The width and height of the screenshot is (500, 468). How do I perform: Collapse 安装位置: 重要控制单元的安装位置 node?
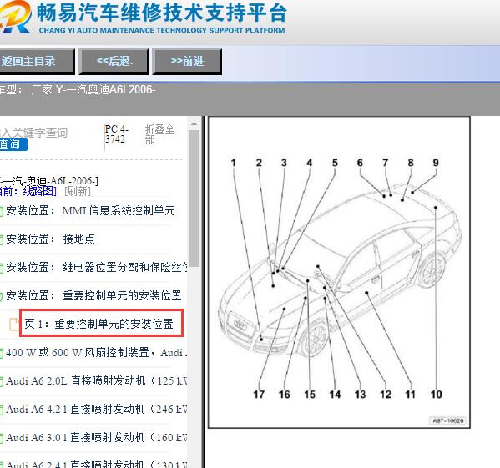click(93, 295)
